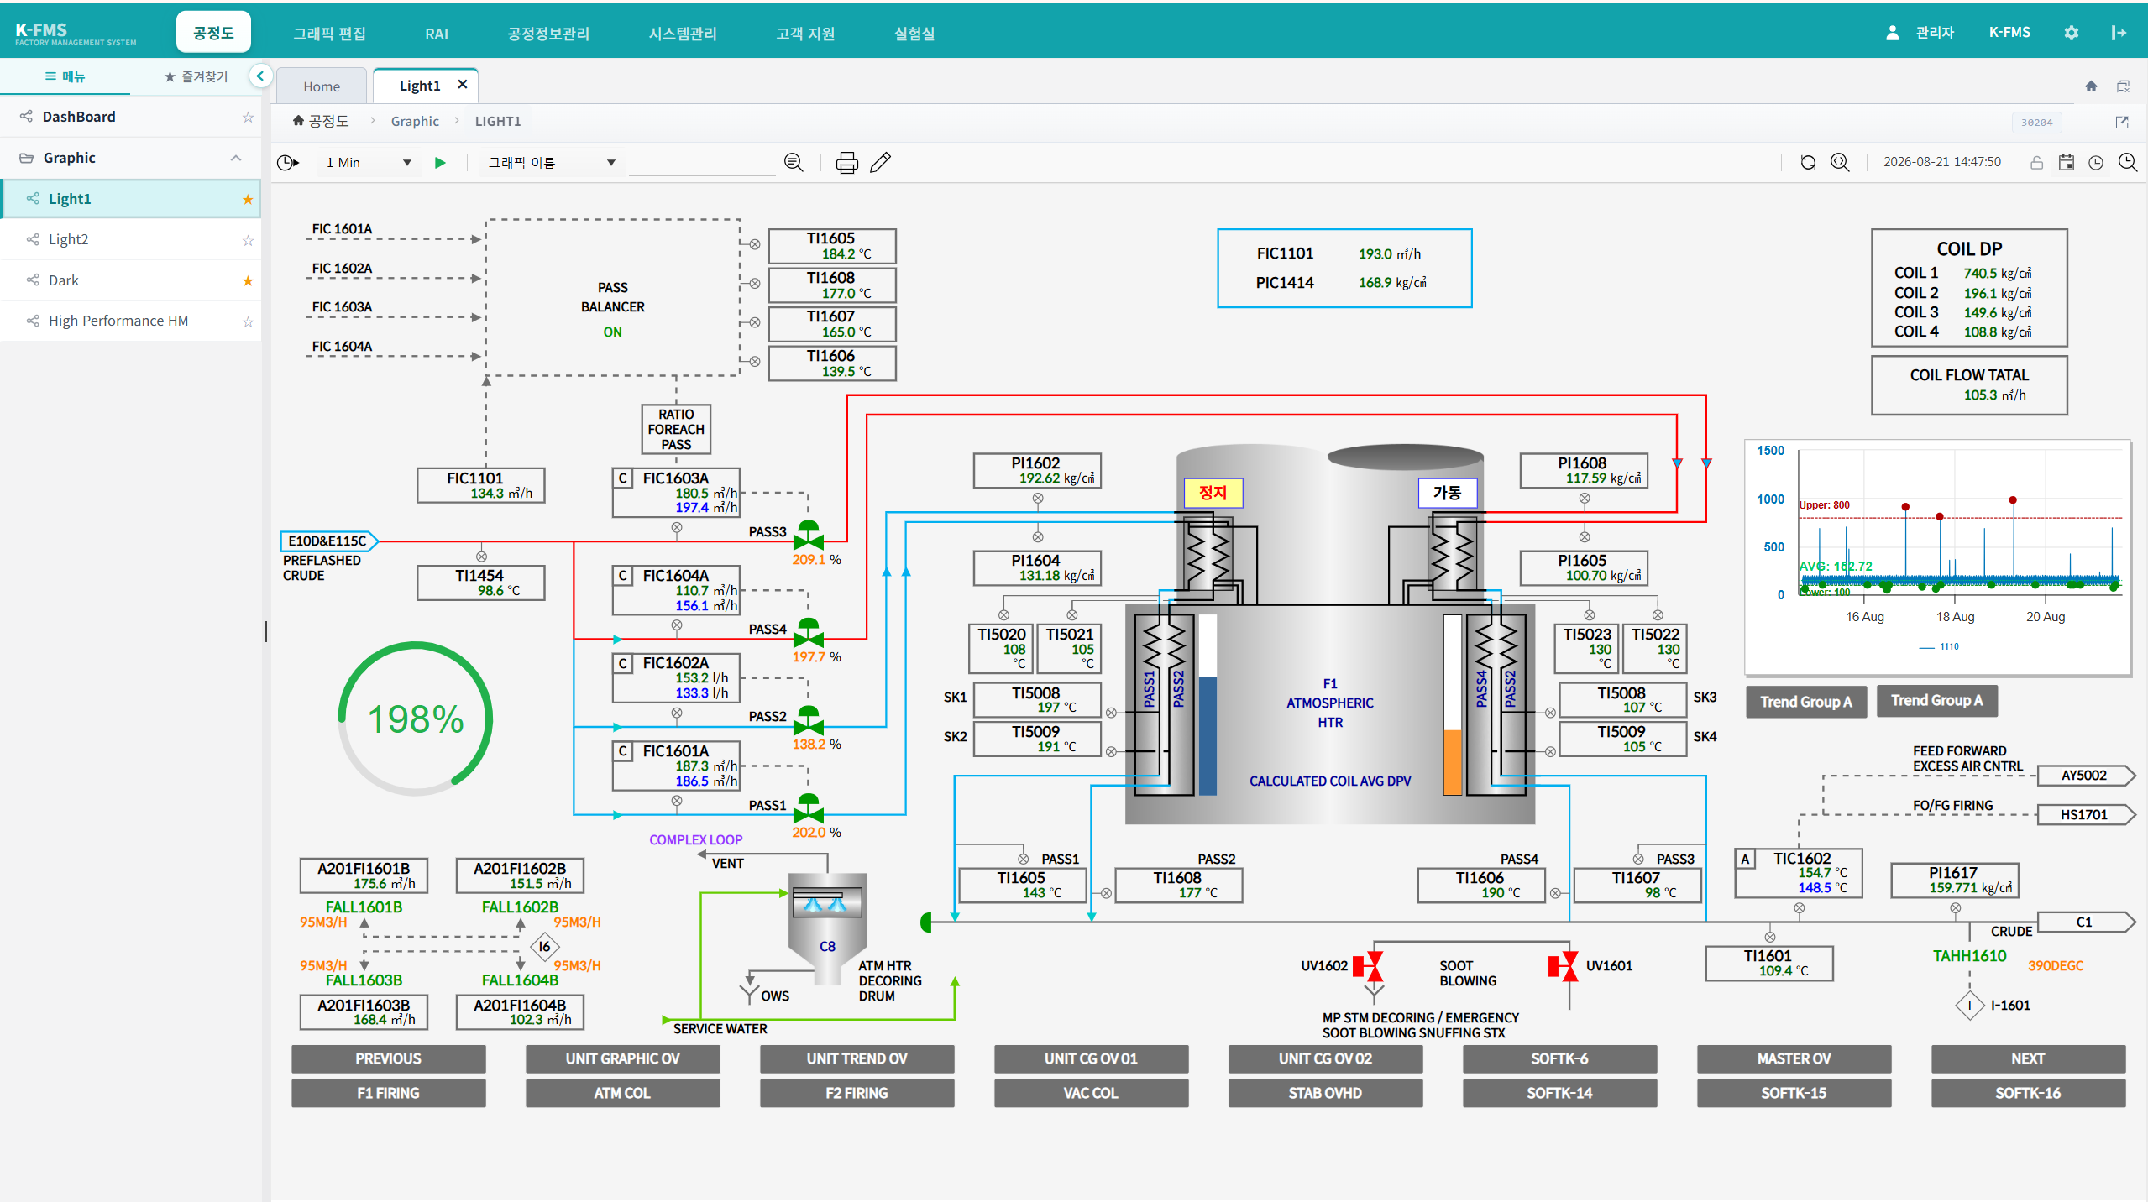Viewport: 2148px width, 1202px height.
Task: Click the F1 FIRING button
Action: click(388, 1094)
